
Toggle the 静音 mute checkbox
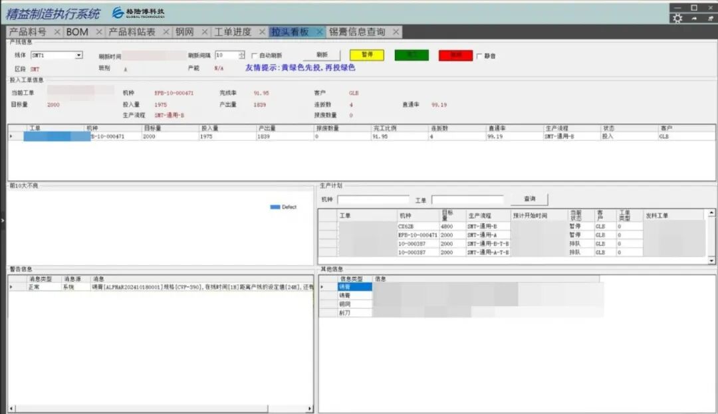click(479, 56)
